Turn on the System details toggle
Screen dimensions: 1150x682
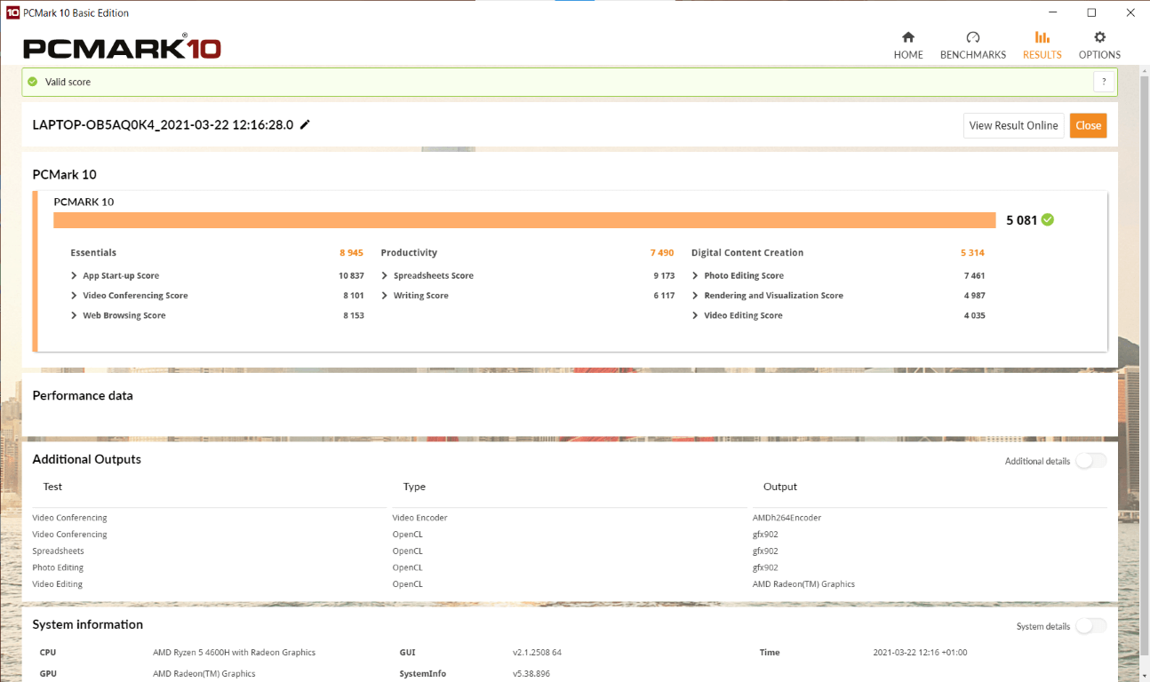[x=1090, y=626]
